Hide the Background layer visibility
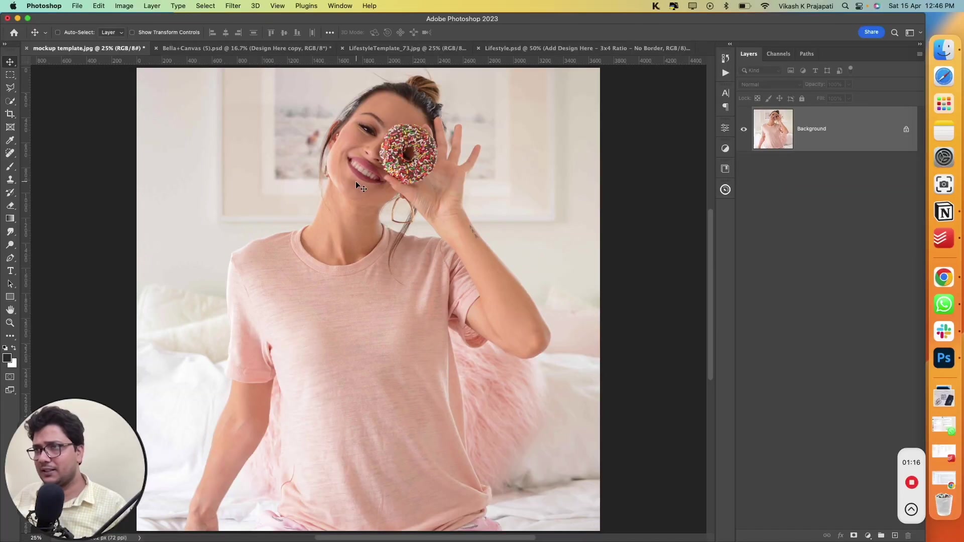This screenshot has width=964, height=542. (744, 129)
